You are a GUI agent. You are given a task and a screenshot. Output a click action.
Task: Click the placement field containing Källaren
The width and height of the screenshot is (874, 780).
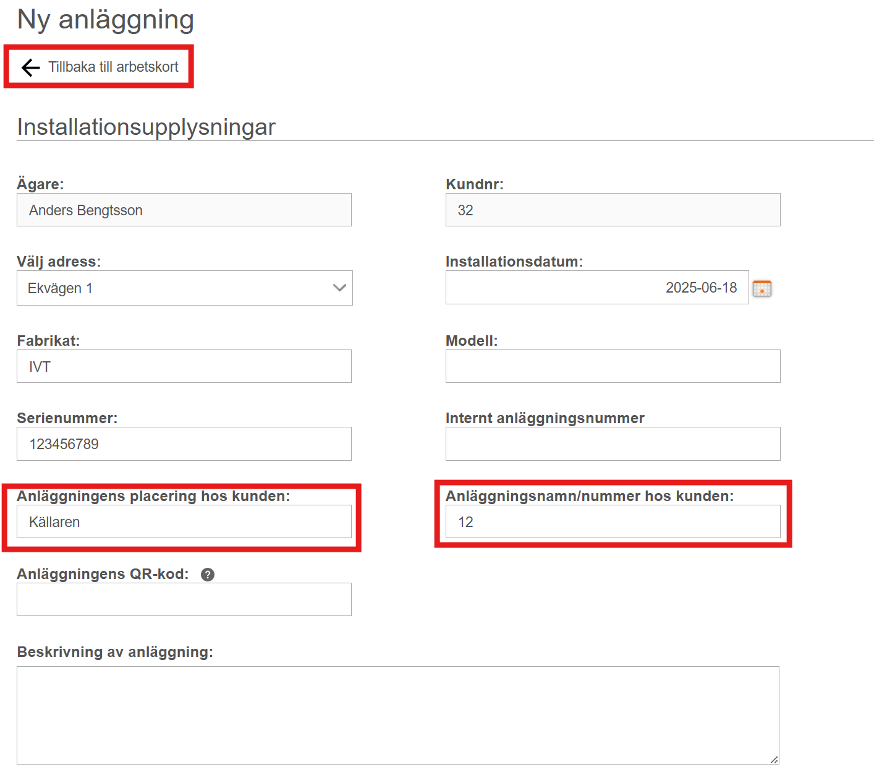point(184,521)
